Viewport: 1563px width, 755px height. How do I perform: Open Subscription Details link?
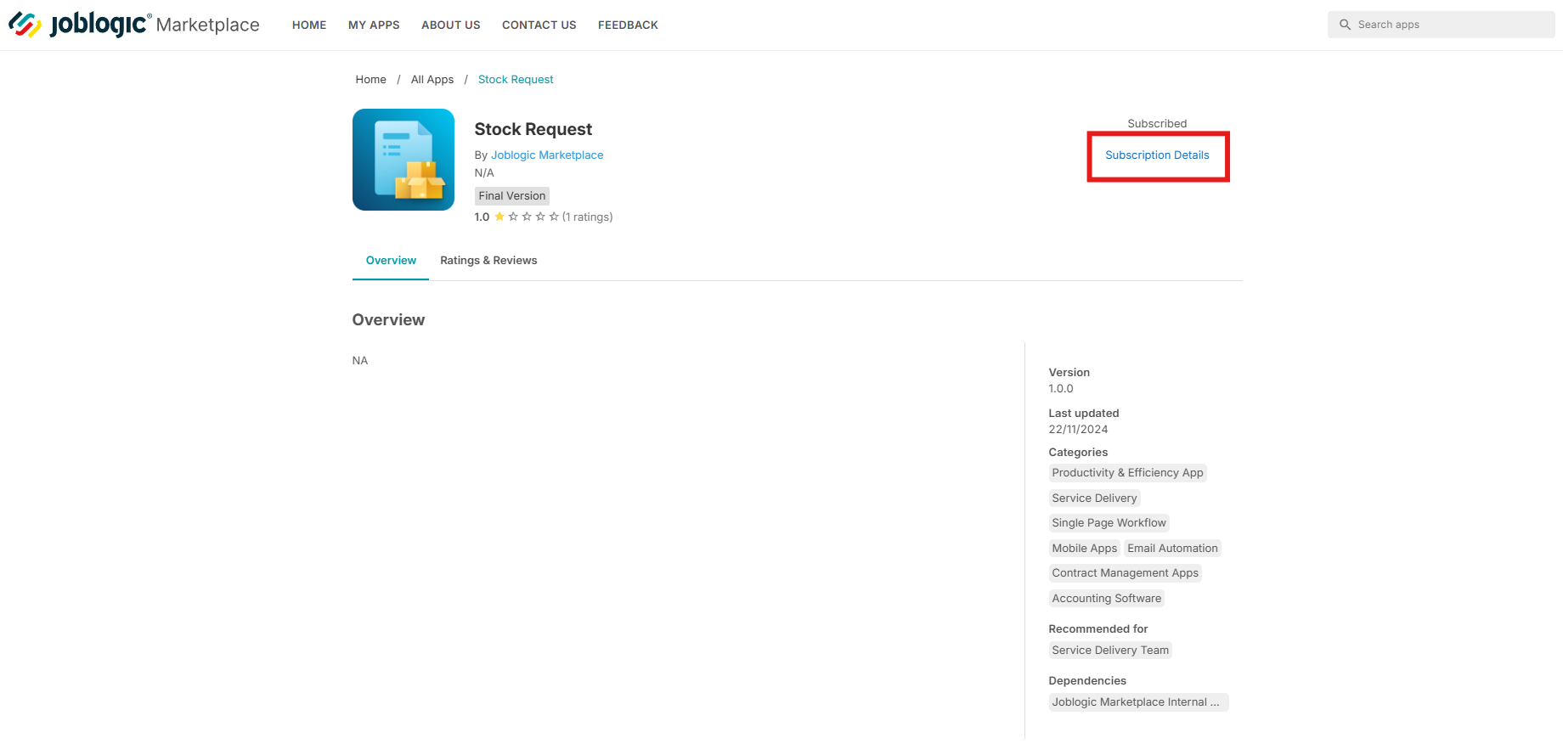click(1157, 155)
